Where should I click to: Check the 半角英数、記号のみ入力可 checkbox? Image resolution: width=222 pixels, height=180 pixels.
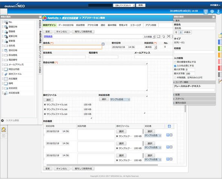(175, 78)
